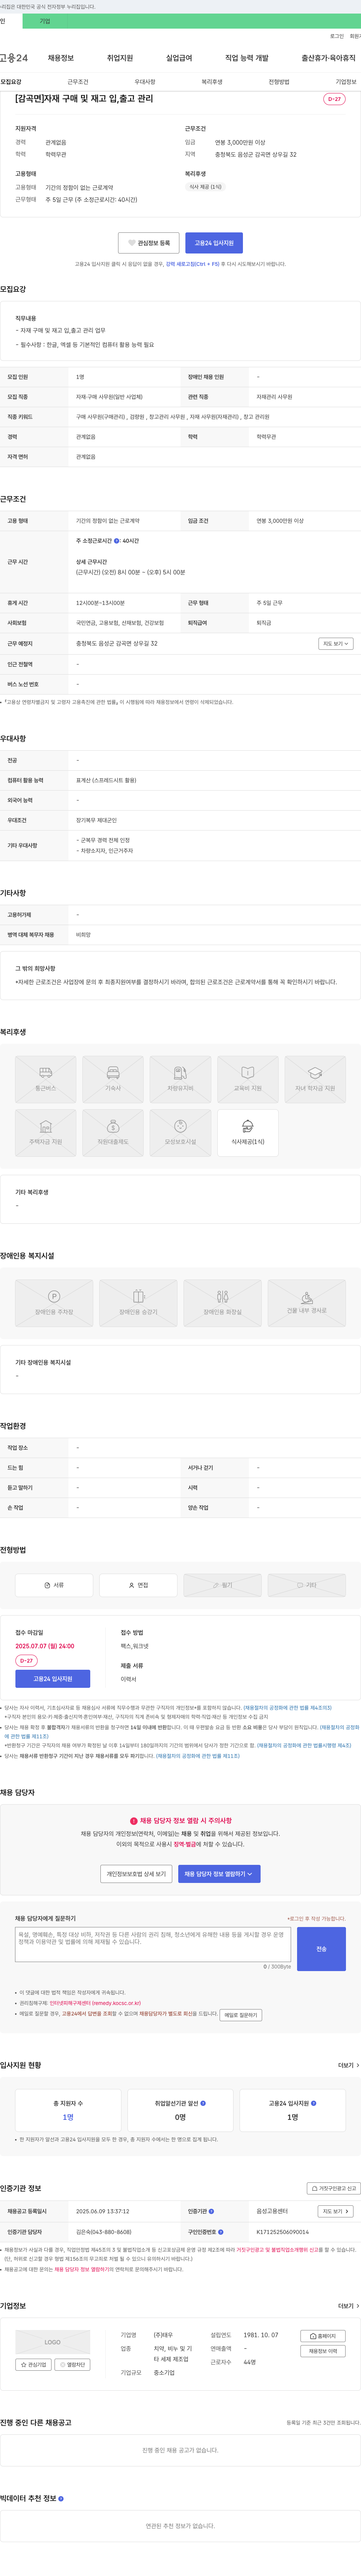Click the 모성보호시설 icon
The height and width of the screenshot is (2576, 361).
(x=180, y=1126)
